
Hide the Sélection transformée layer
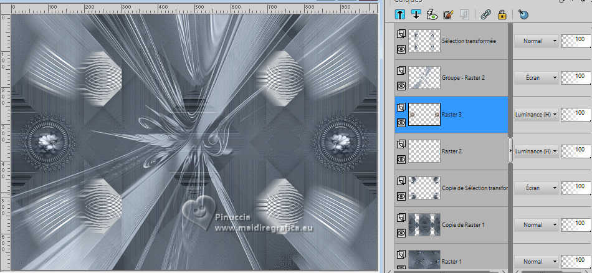click(401, 49)
